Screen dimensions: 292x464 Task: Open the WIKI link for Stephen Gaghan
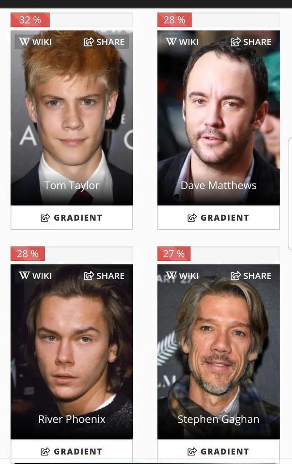182,275
